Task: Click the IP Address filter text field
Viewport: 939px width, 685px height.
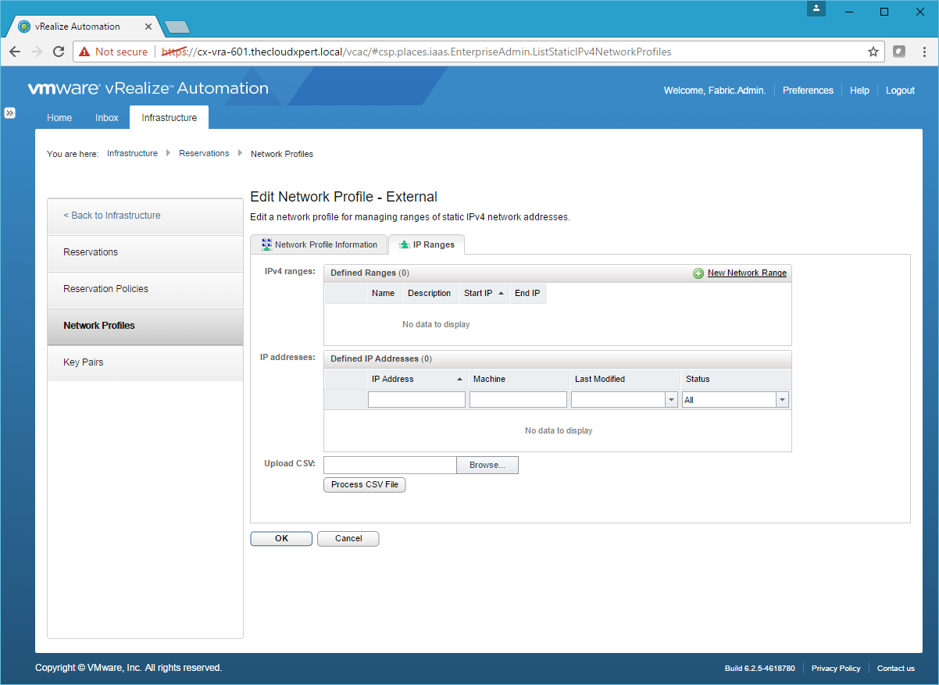Action: click(416, 400)
